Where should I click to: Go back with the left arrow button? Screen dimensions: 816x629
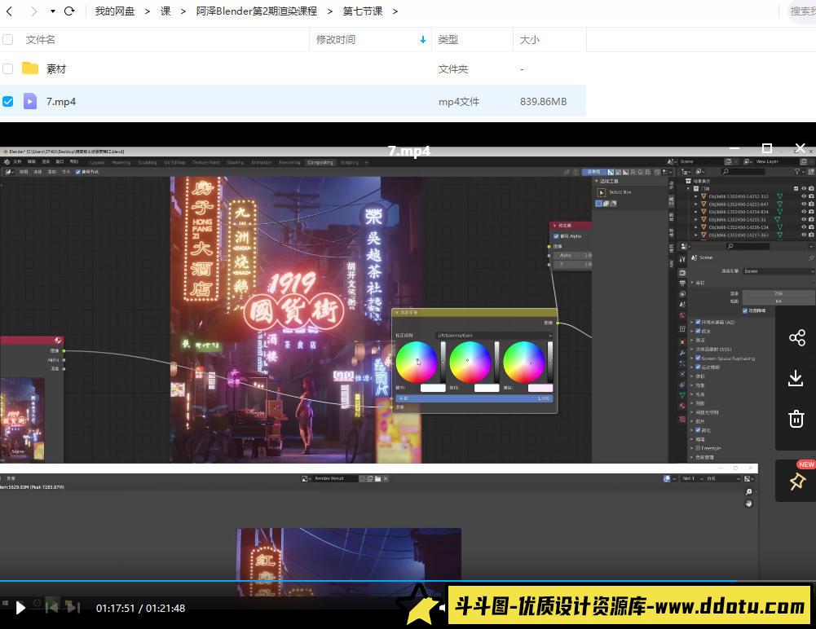tap(9, 11)
